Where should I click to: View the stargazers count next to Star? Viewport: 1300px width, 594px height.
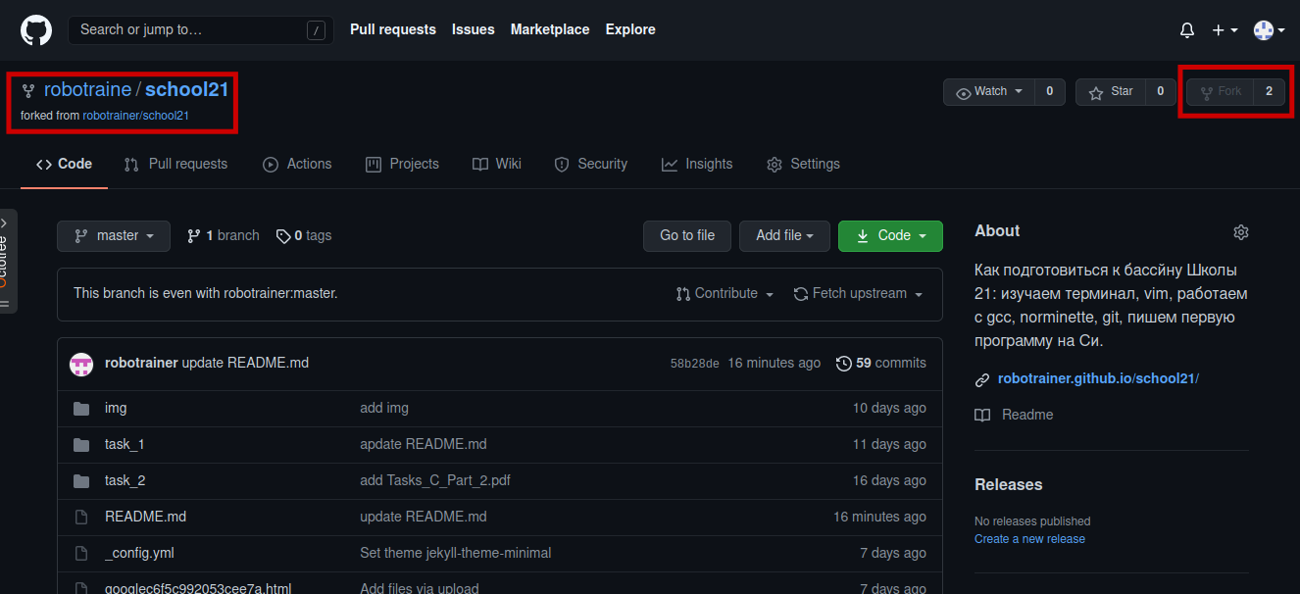pos(1160,92)
